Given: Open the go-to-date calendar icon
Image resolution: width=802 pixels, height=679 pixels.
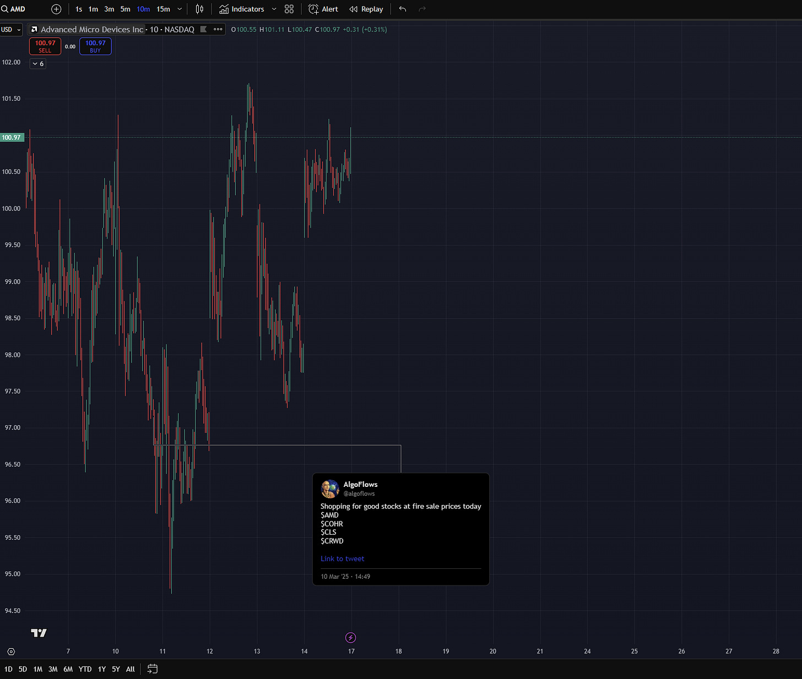Looking at the screenshot, I should pos(153,669).
